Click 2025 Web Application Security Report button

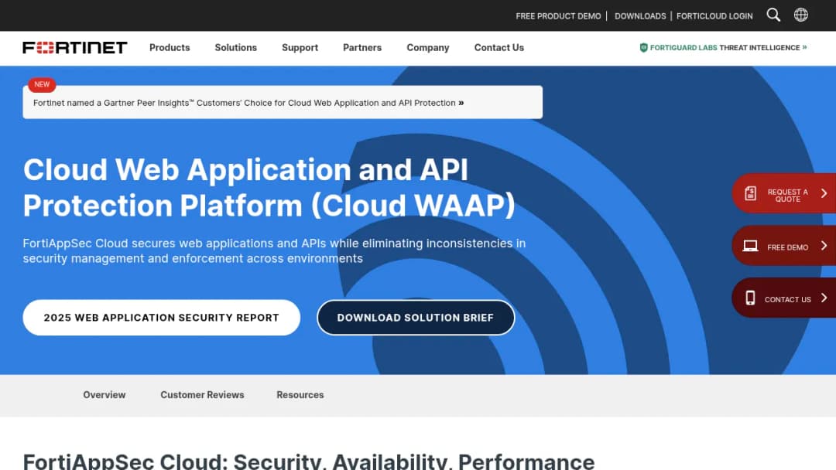(x=162, y=317)
